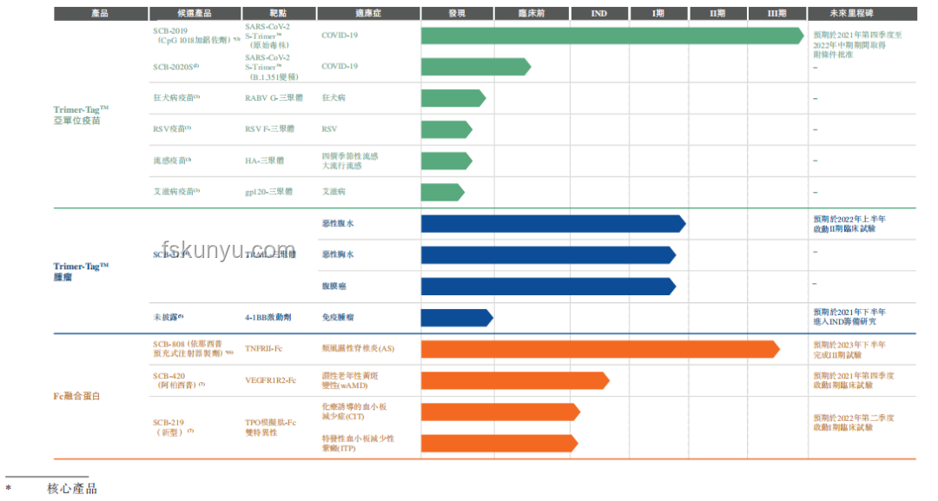The height and width of the screenshot is (501, 938).
Task: Click the 臨床前 stage header
Action: (532, 13)
